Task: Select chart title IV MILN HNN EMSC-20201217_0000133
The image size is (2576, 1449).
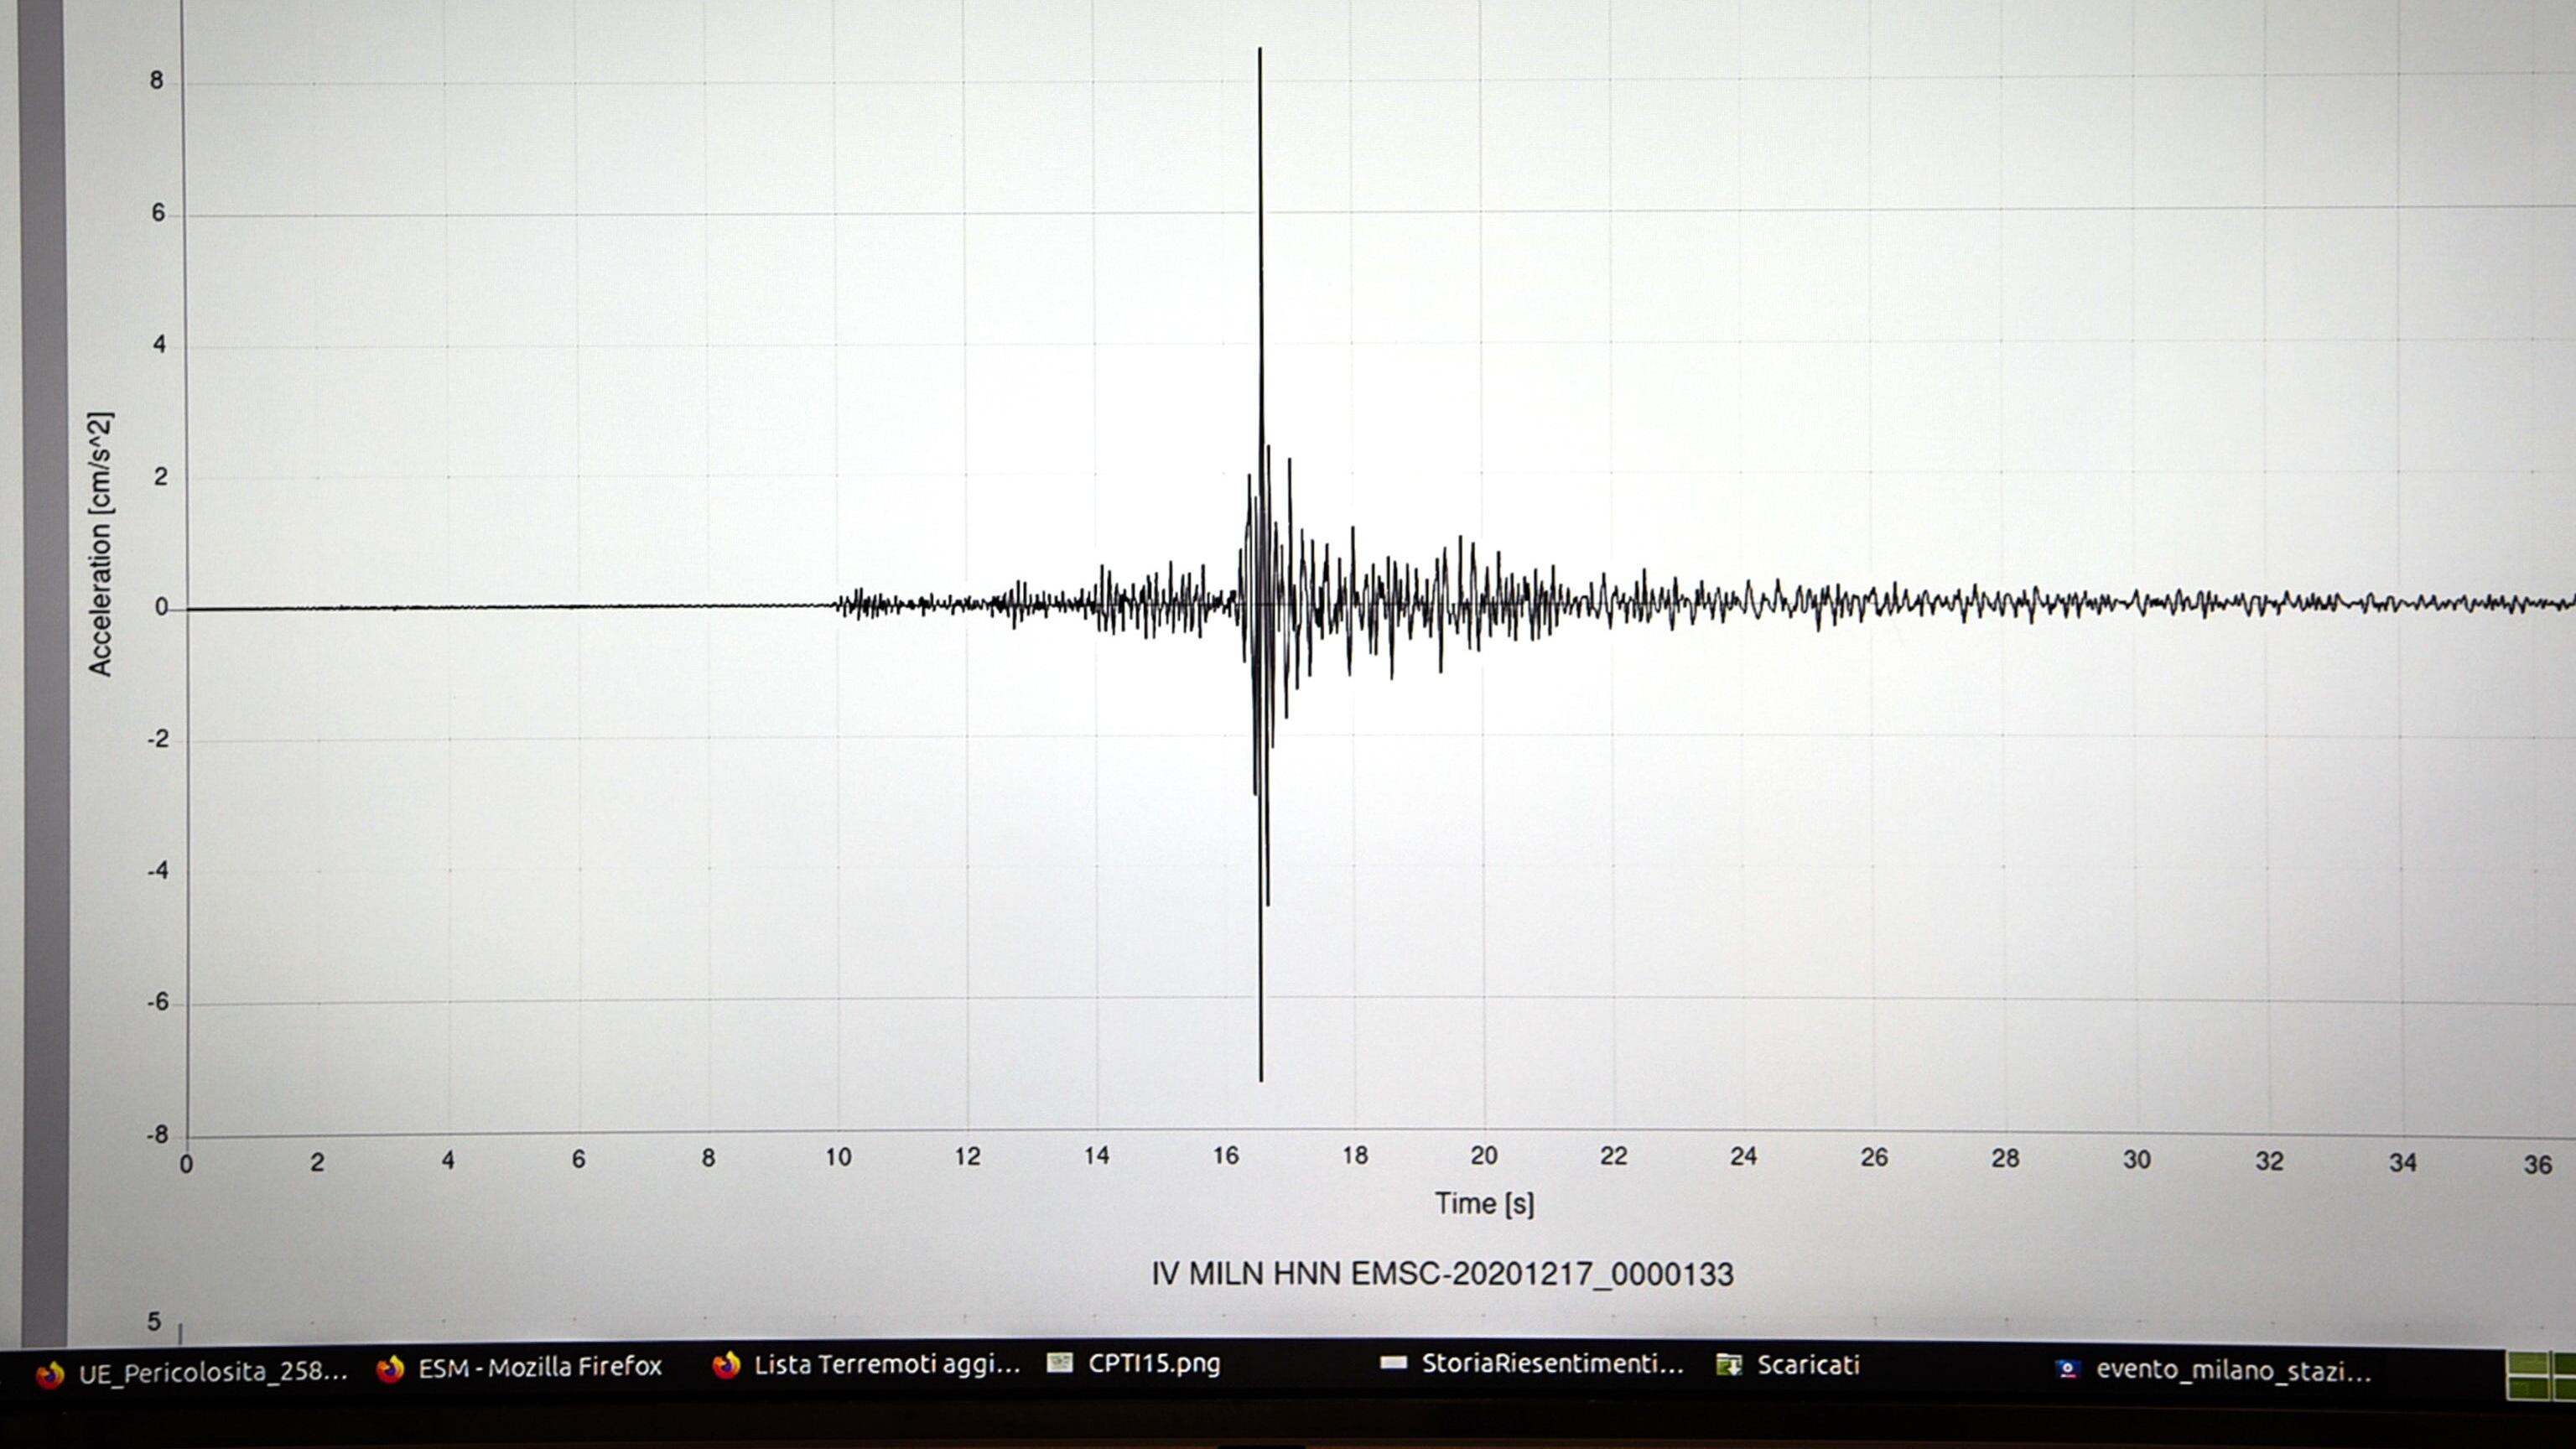Action: [x=1442, y=1274]
